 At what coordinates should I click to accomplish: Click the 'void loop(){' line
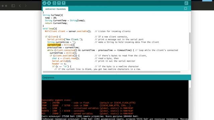(x=50, y=29)
